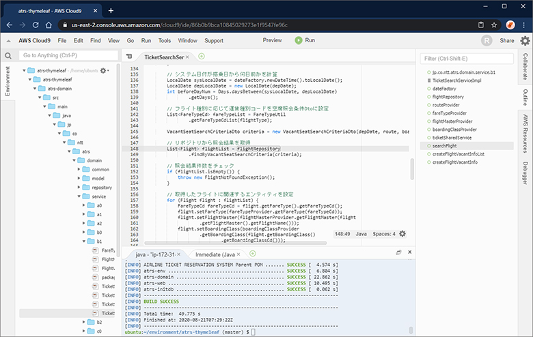Screen dimensions: 533x337
Task: Expand the b2 folder
Action: click(x=84, y=322)
